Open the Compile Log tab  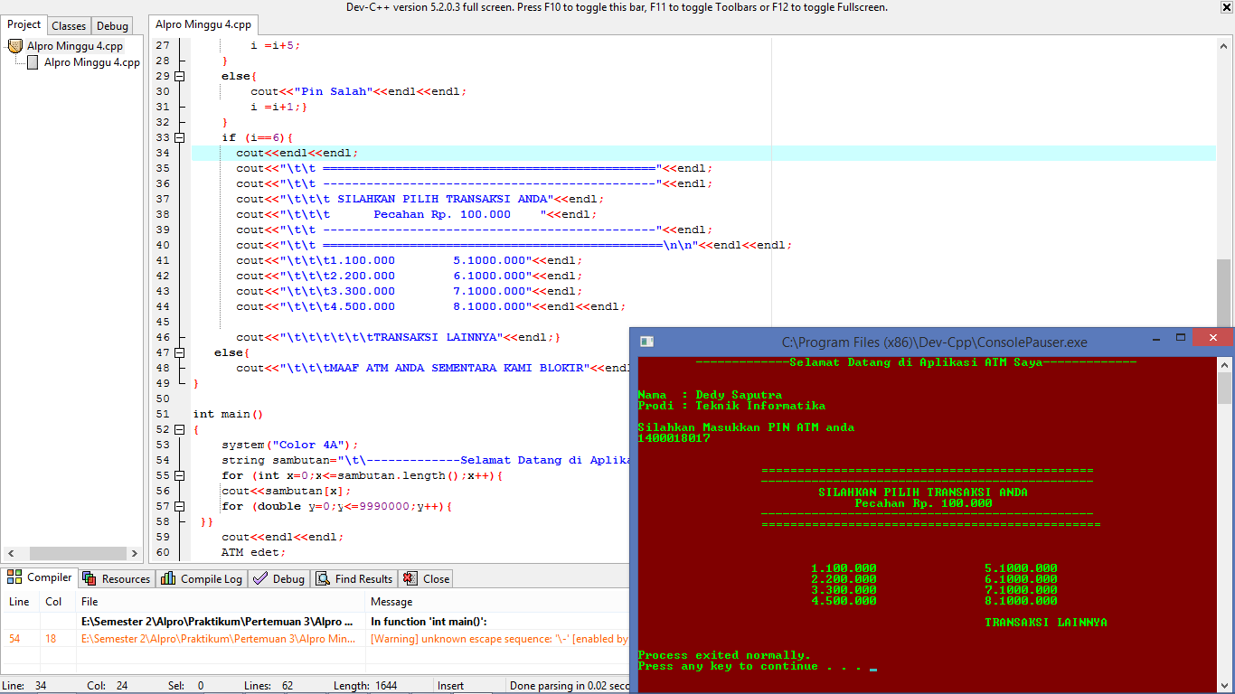tap(202, 579)
